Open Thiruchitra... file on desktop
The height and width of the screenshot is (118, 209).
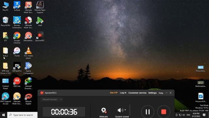point(201,69)
